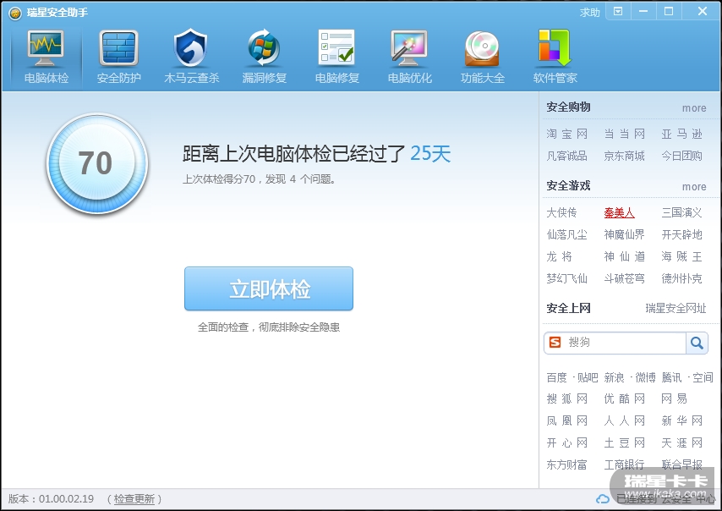
Task: Open the 大侠传 game link
Action: pyautogui.click(x=561, y=213)
